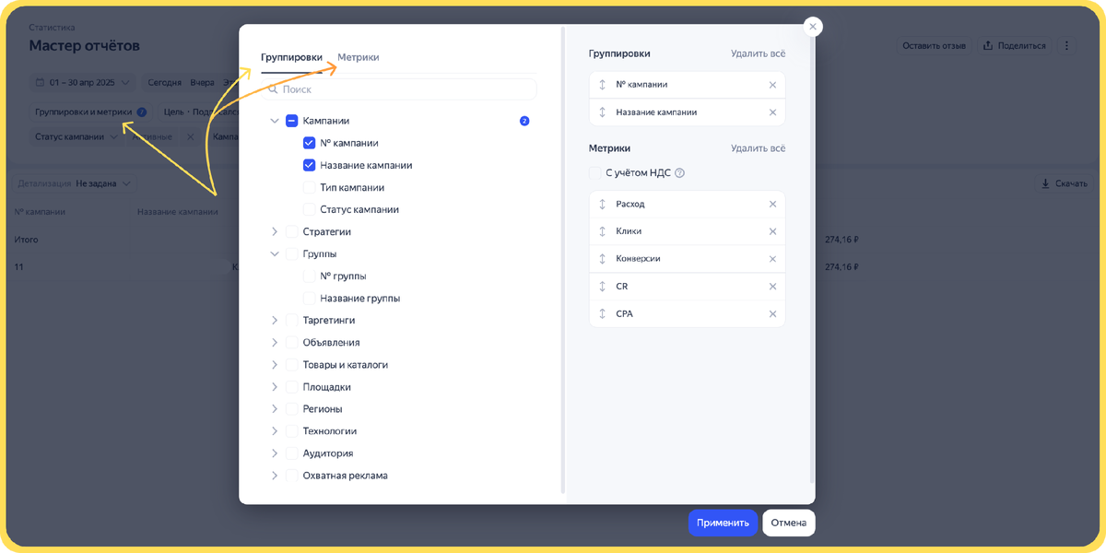Image resolution: width=1106 pixels, height=553 pixels.
Task: Expand the Товары и каталоги section
Action: [275, 364]
